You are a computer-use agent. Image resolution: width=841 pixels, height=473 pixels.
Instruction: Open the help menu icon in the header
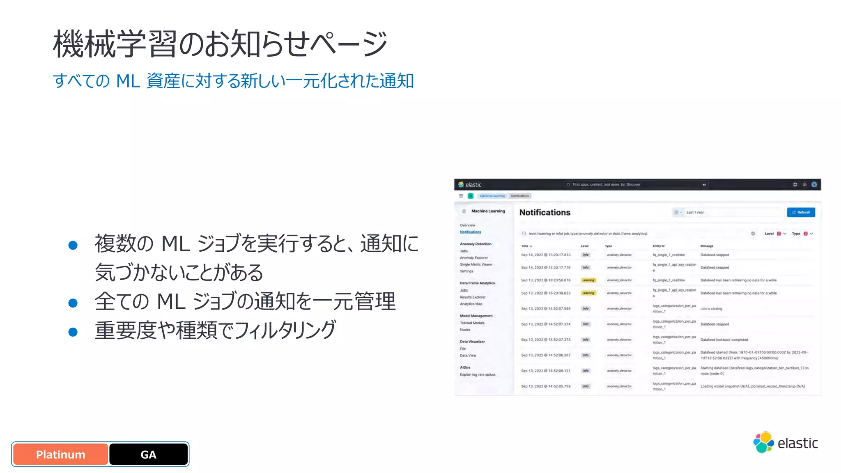pyautogui.click(x=795, y=185)
